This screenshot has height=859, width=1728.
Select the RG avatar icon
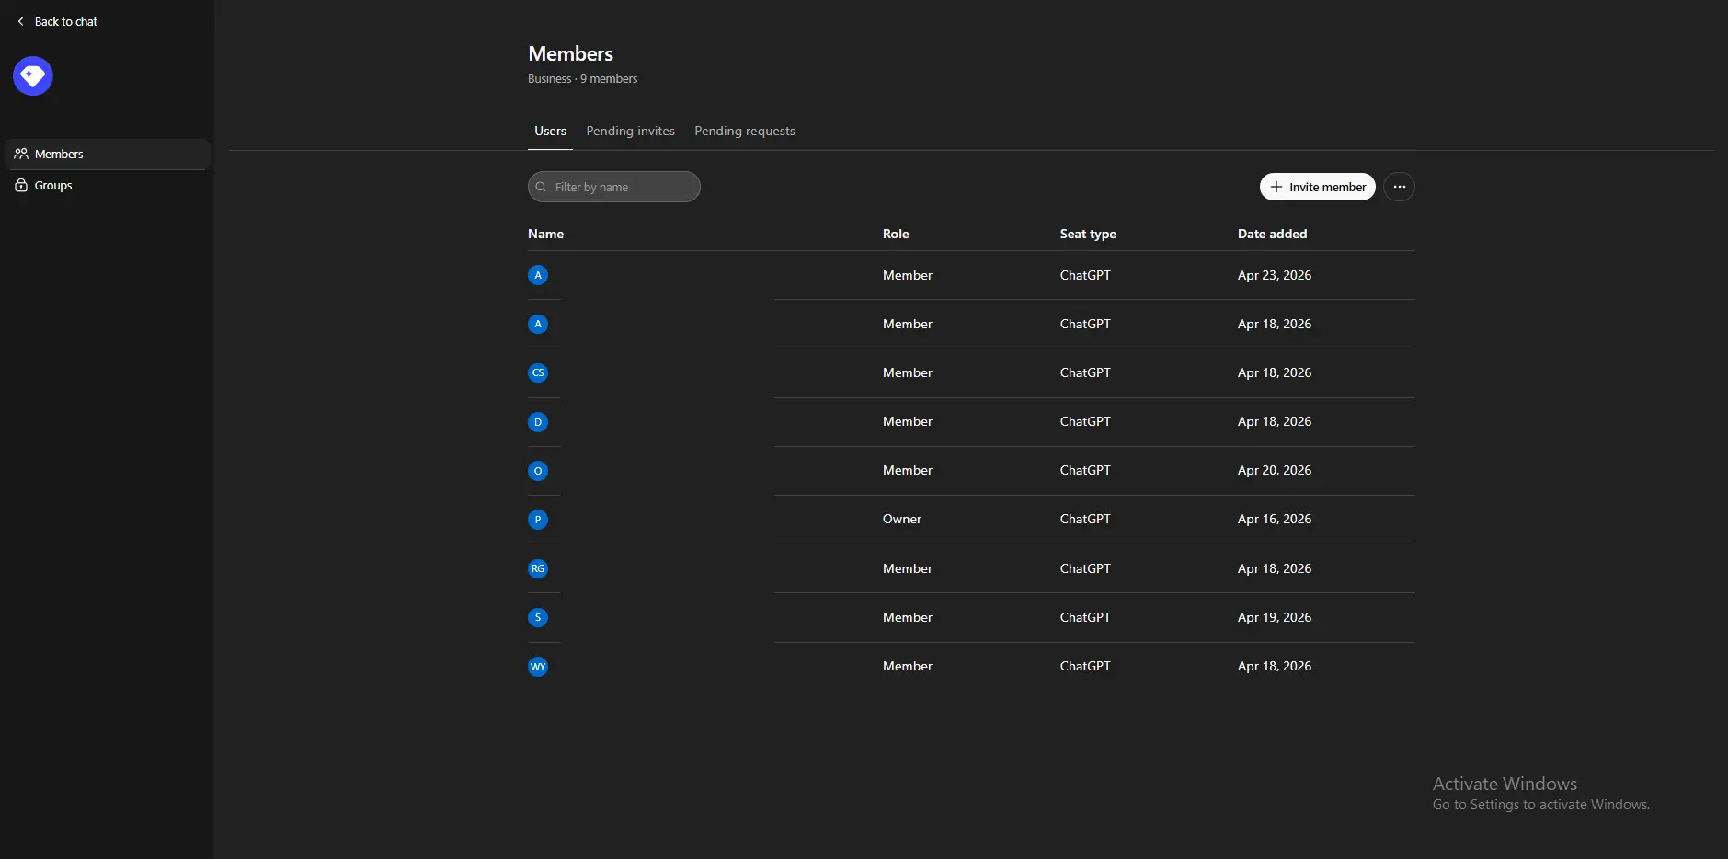coord(538,568)
